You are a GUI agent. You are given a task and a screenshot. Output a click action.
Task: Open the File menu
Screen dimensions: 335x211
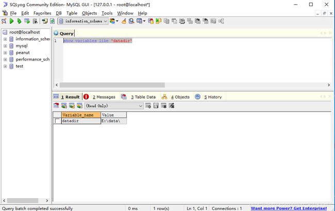(x=13, y=13)
